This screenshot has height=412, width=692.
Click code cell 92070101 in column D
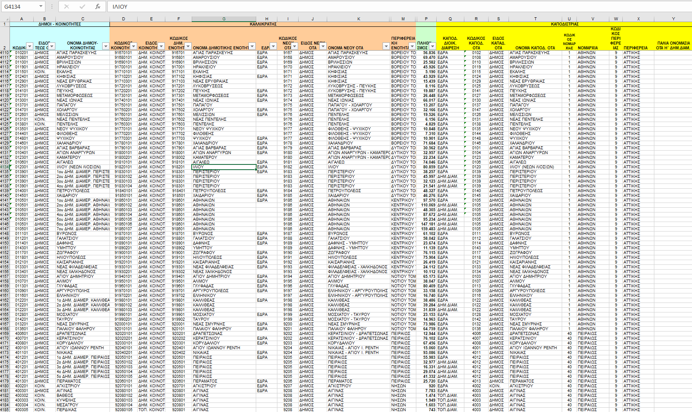coord(123,386)
